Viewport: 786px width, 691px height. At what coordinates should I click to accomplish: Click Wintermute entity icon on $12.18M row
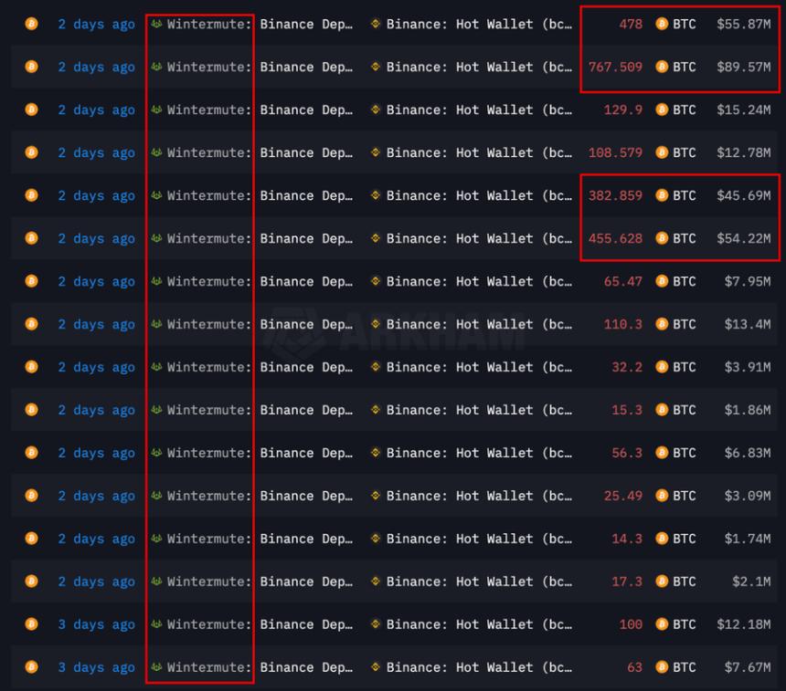[156, 623]
